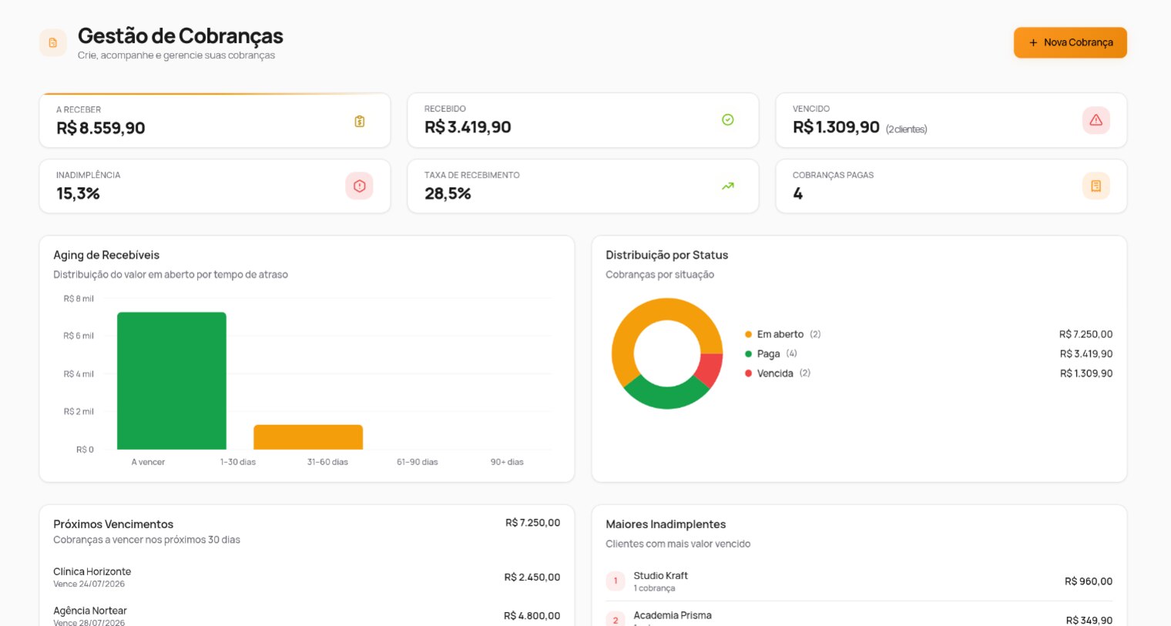Click the Academia Prisma debtor name
Viewport: 1171px width, 626px height.
[673, 615]
